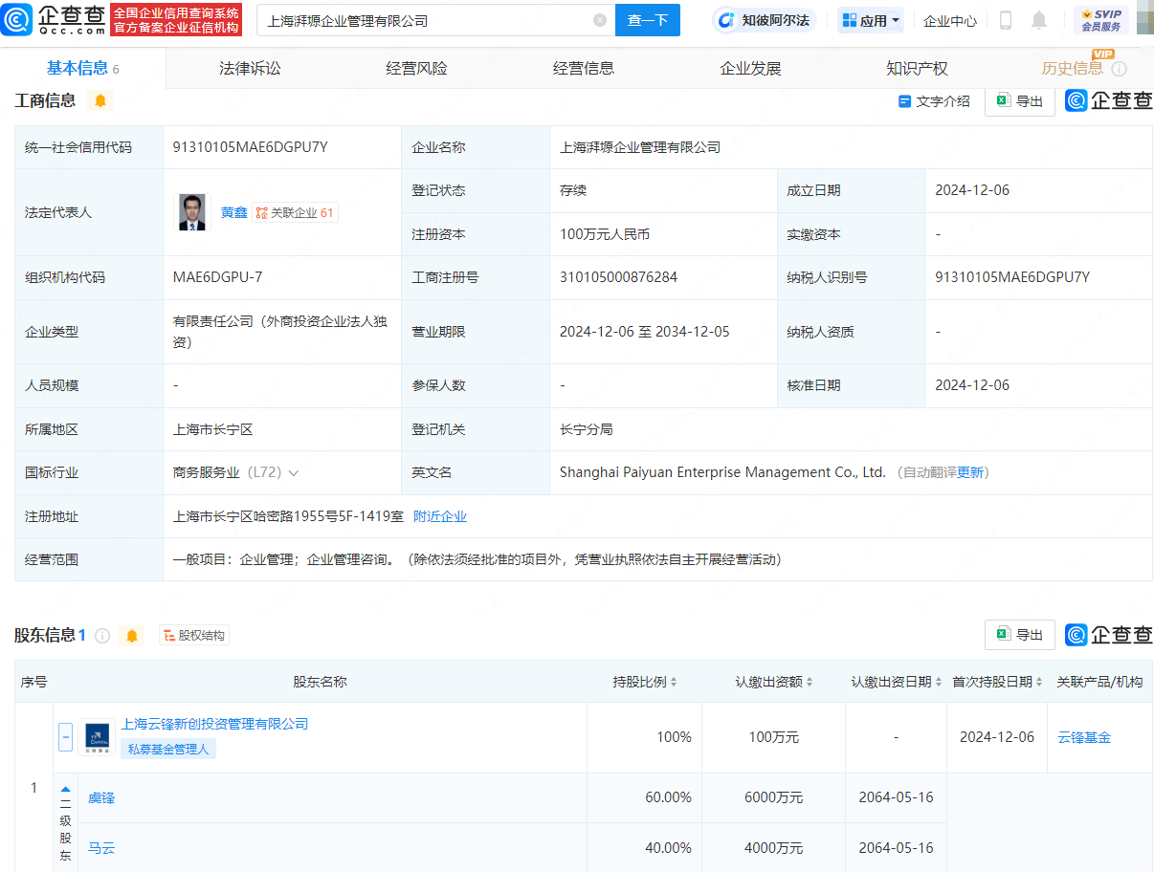
Task: Switch to 经营风险 tab
Action: click(x=416, y=69)
